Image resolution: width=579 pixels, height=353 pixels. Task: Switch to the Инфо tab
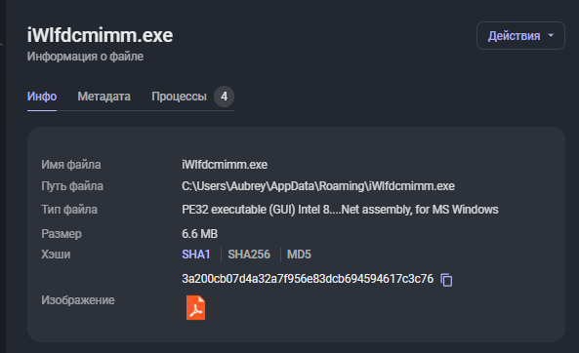click(x=42, y=97)
